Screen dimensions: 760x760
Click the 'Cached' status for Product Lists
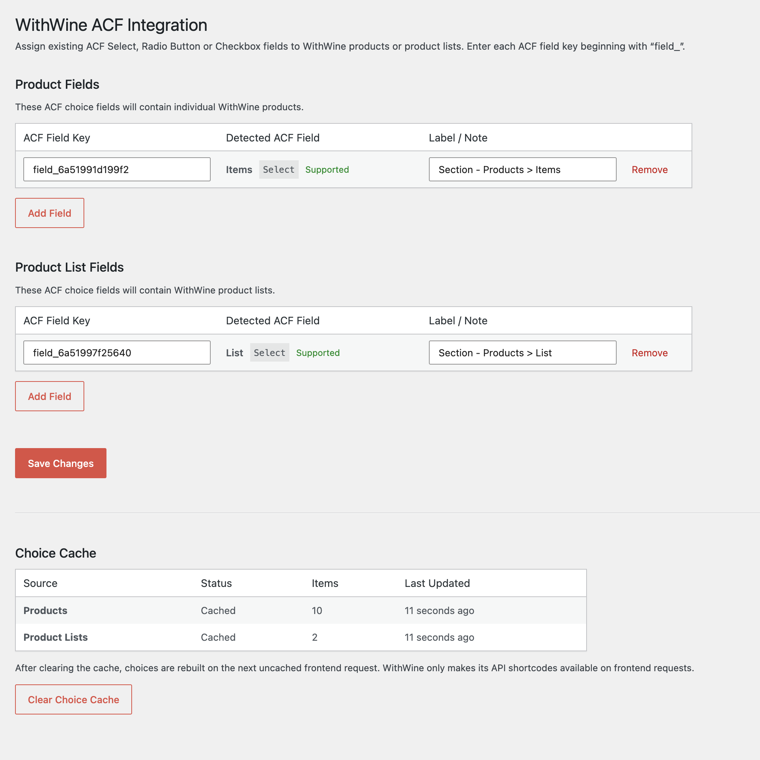point(218,637)
